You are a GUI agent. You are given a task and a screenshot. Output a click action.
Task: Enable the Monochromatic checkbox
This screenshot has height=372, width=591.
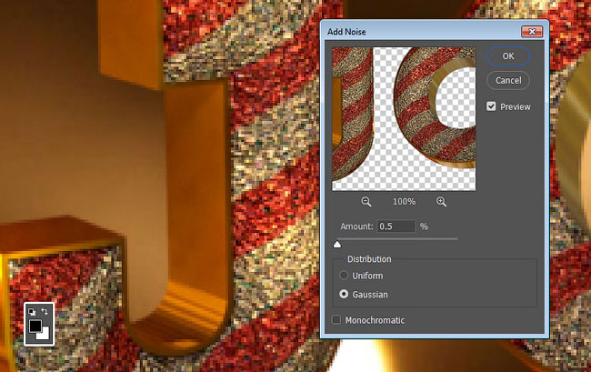click(x=336, y=320)
